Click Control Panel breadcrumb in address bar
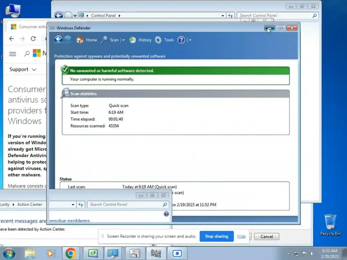 point(103,16)
